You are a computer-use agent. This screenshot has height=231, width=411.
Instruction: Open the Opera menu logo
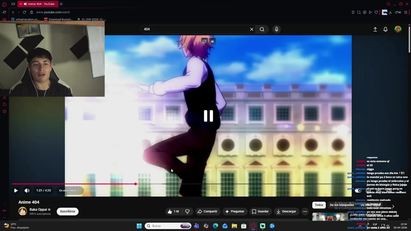pos(4,4)
